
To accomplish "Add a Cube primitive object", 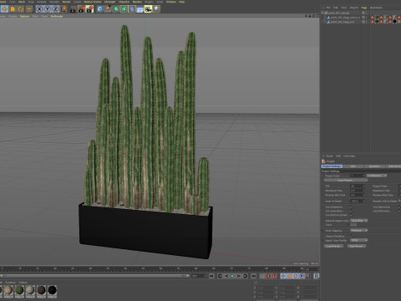I will [99, 9].
